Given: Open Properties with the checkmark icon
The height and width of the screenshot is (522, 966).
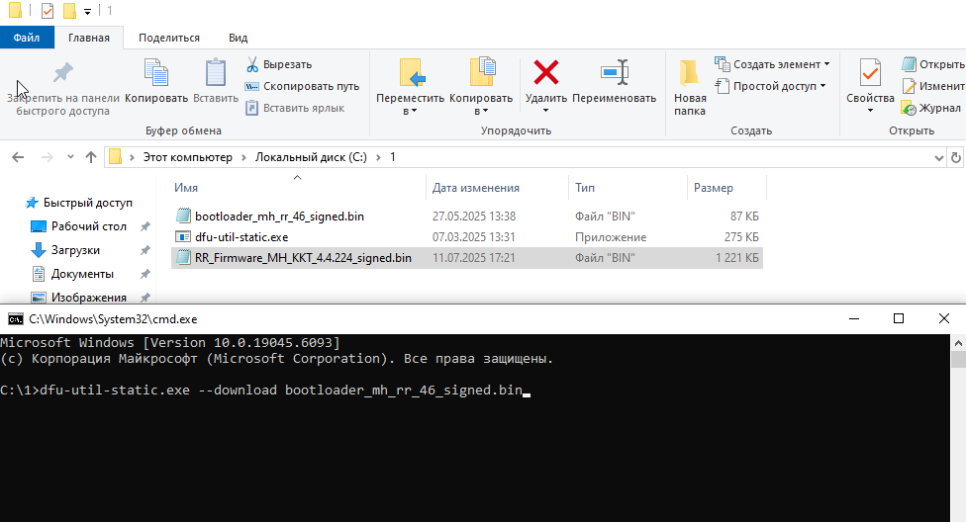Looking at the screenshot, I should pos(870,73).
